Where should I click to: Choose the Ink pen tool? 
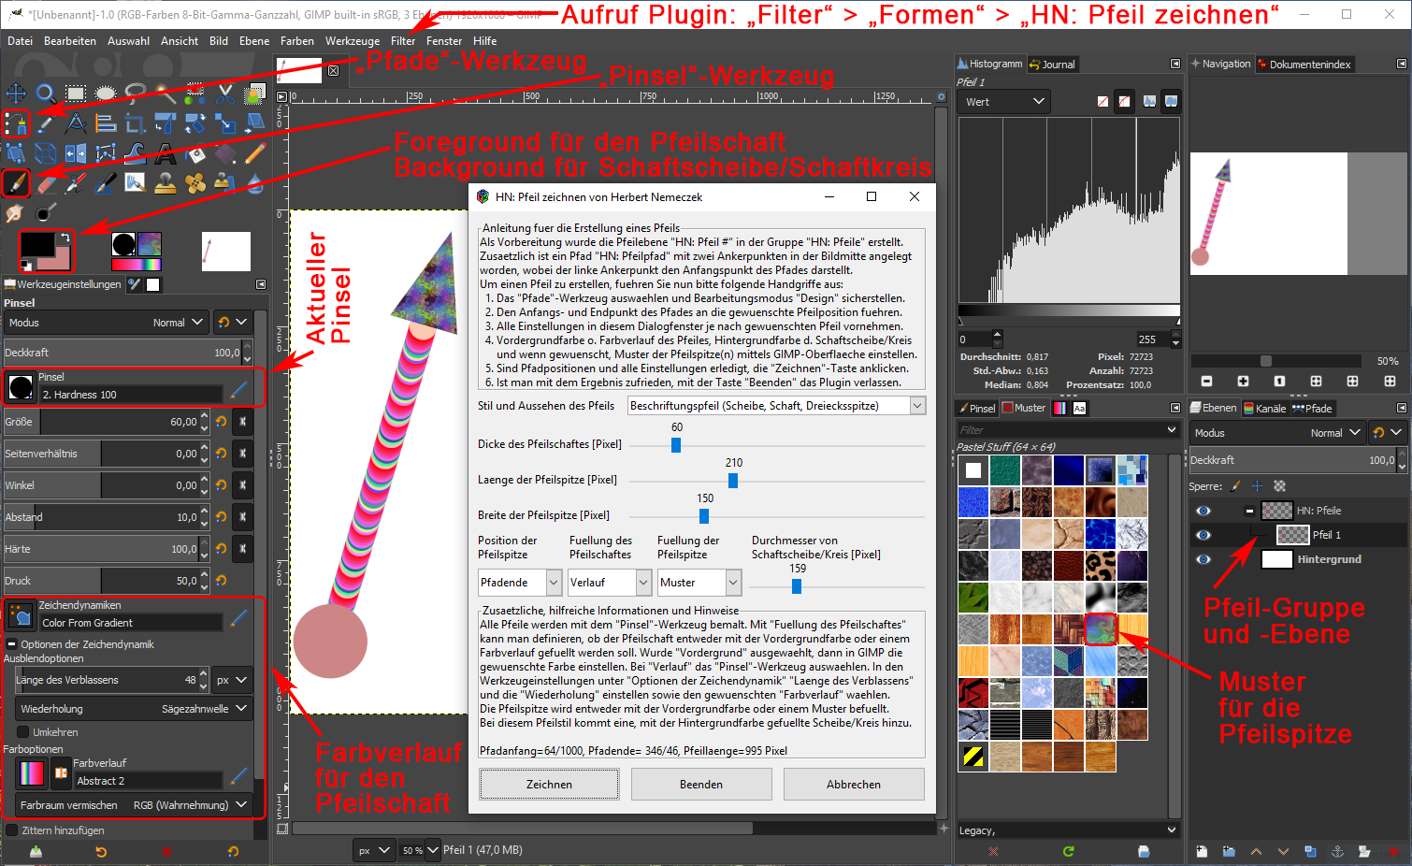click(106, 183)
